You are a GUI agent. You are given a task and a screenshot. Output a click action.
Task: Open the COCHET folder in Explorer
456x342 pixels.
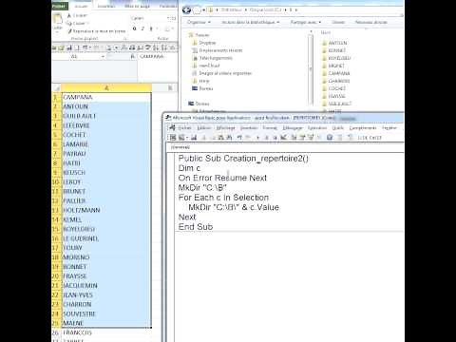333,88
